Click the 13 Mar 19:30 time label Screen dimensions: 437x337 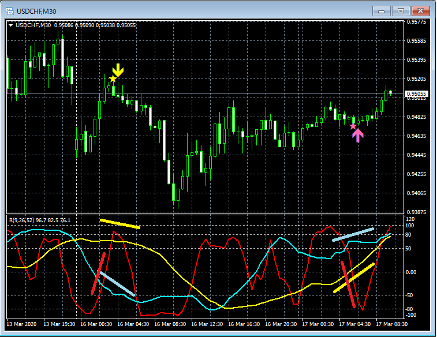point(59,324)
